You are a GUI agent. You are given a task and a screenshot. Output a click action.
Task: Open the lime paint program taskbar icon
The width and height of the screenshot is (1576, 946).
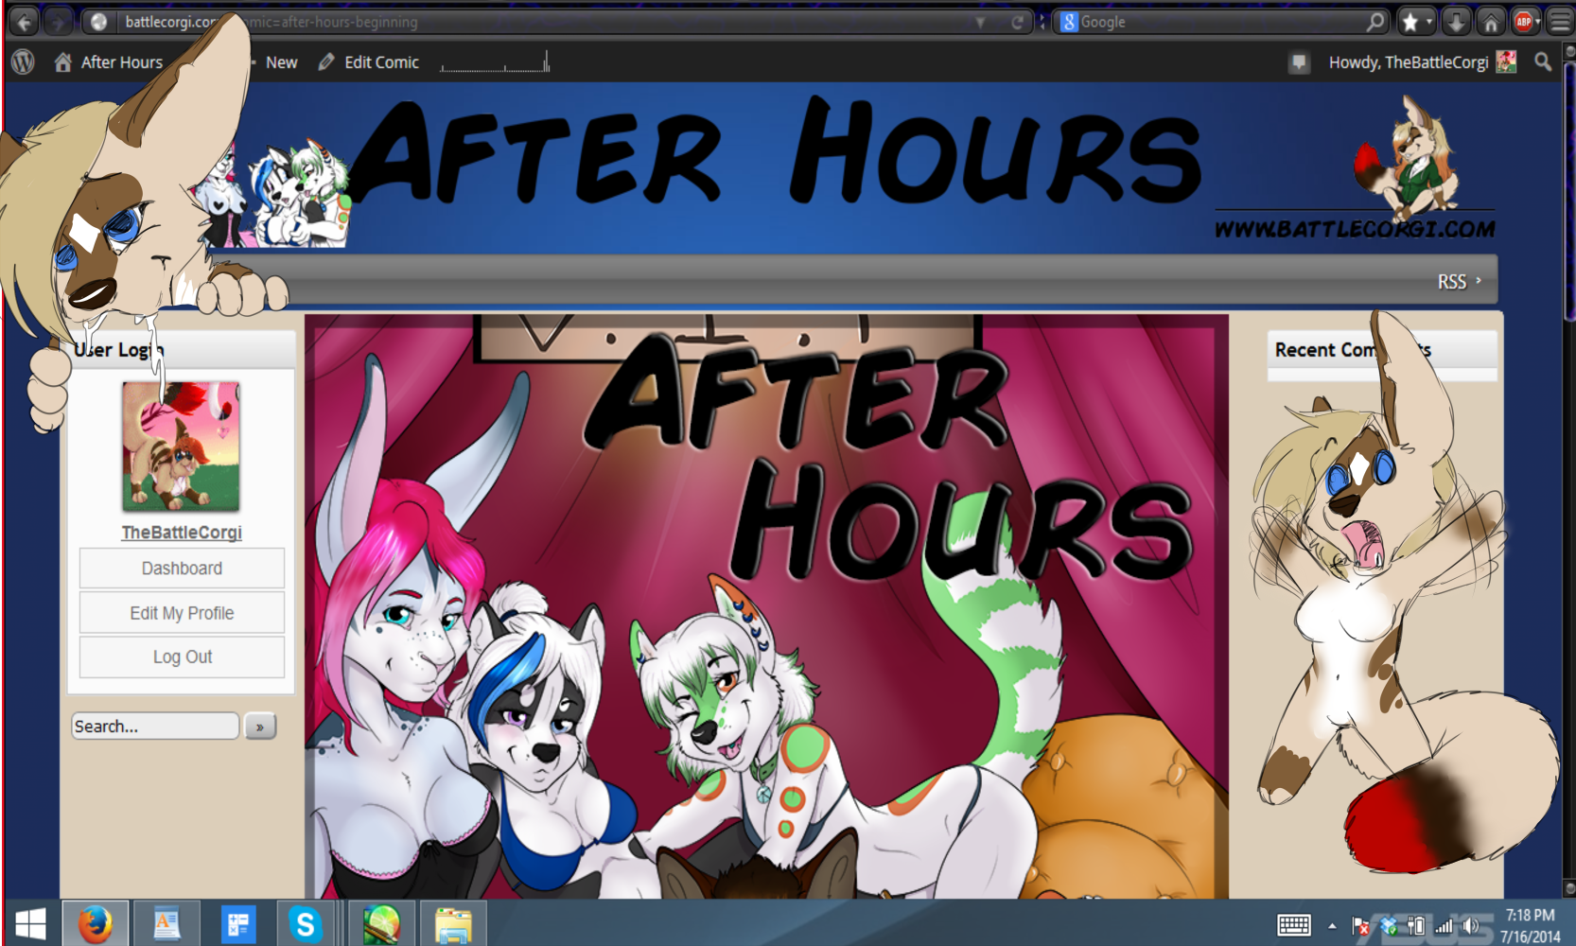(x=381, y=923)
